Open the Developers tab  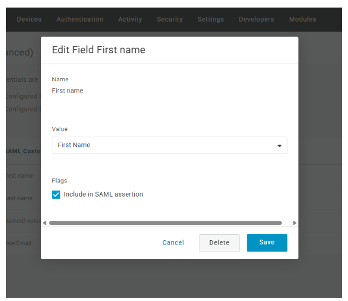coord(256,19)
